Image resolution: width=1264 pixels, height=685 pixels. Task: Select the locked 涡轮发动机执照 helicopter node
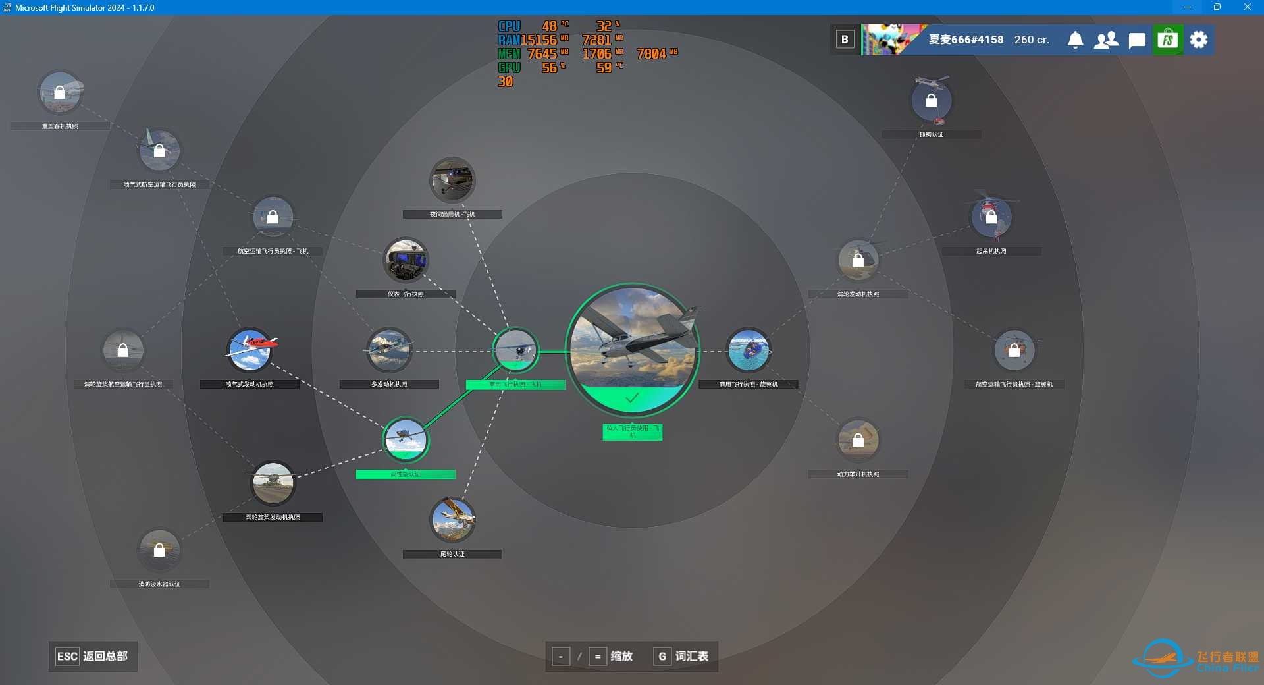tap(858, 260)
